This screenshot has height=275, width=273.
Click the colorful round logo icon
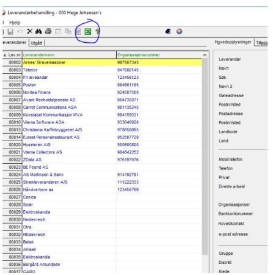180,31
